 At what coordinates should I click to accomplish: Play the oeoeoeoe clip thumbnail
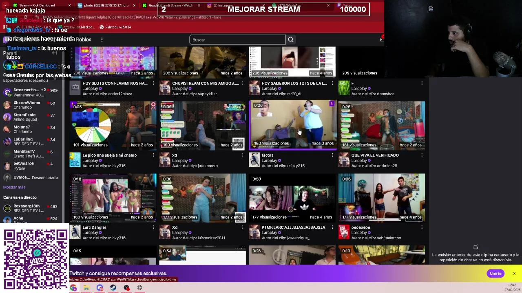[x=382, y=198]
